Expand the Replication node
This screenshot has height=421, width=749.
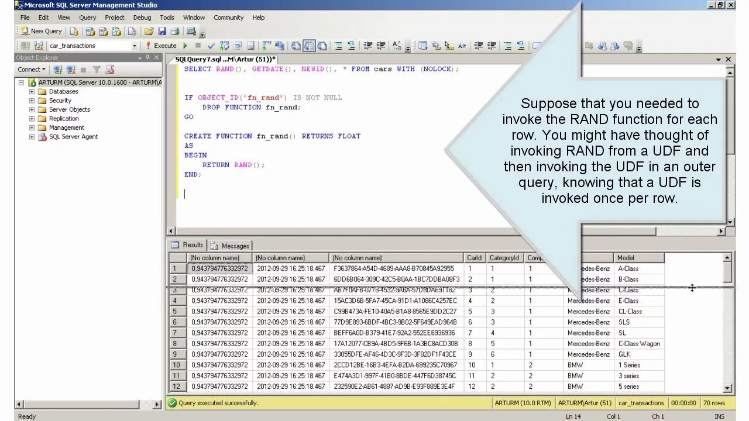[32, 119]
